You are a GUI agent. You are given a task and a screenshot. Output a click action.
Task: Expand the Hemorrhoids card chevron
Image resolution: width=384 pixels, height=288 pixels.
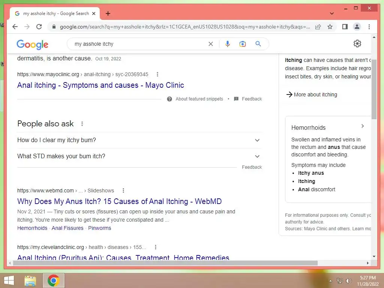pyautogui.click(x=363, y=126)
